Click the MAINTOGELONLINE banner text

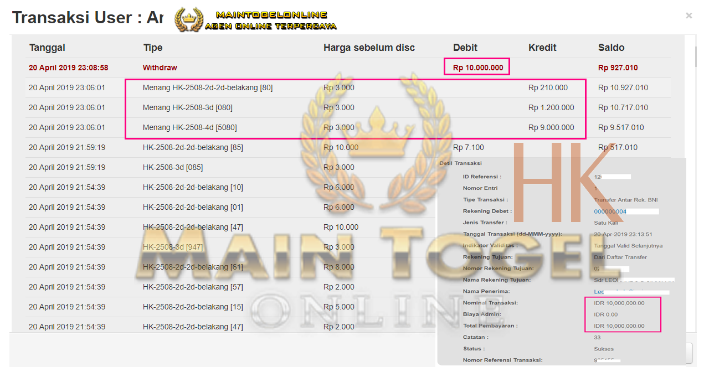click(x=271, y=15)
